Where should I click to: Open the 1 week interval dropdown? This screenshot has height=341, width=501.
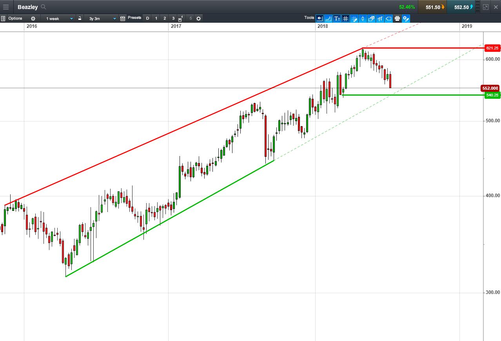click(58, 18)
